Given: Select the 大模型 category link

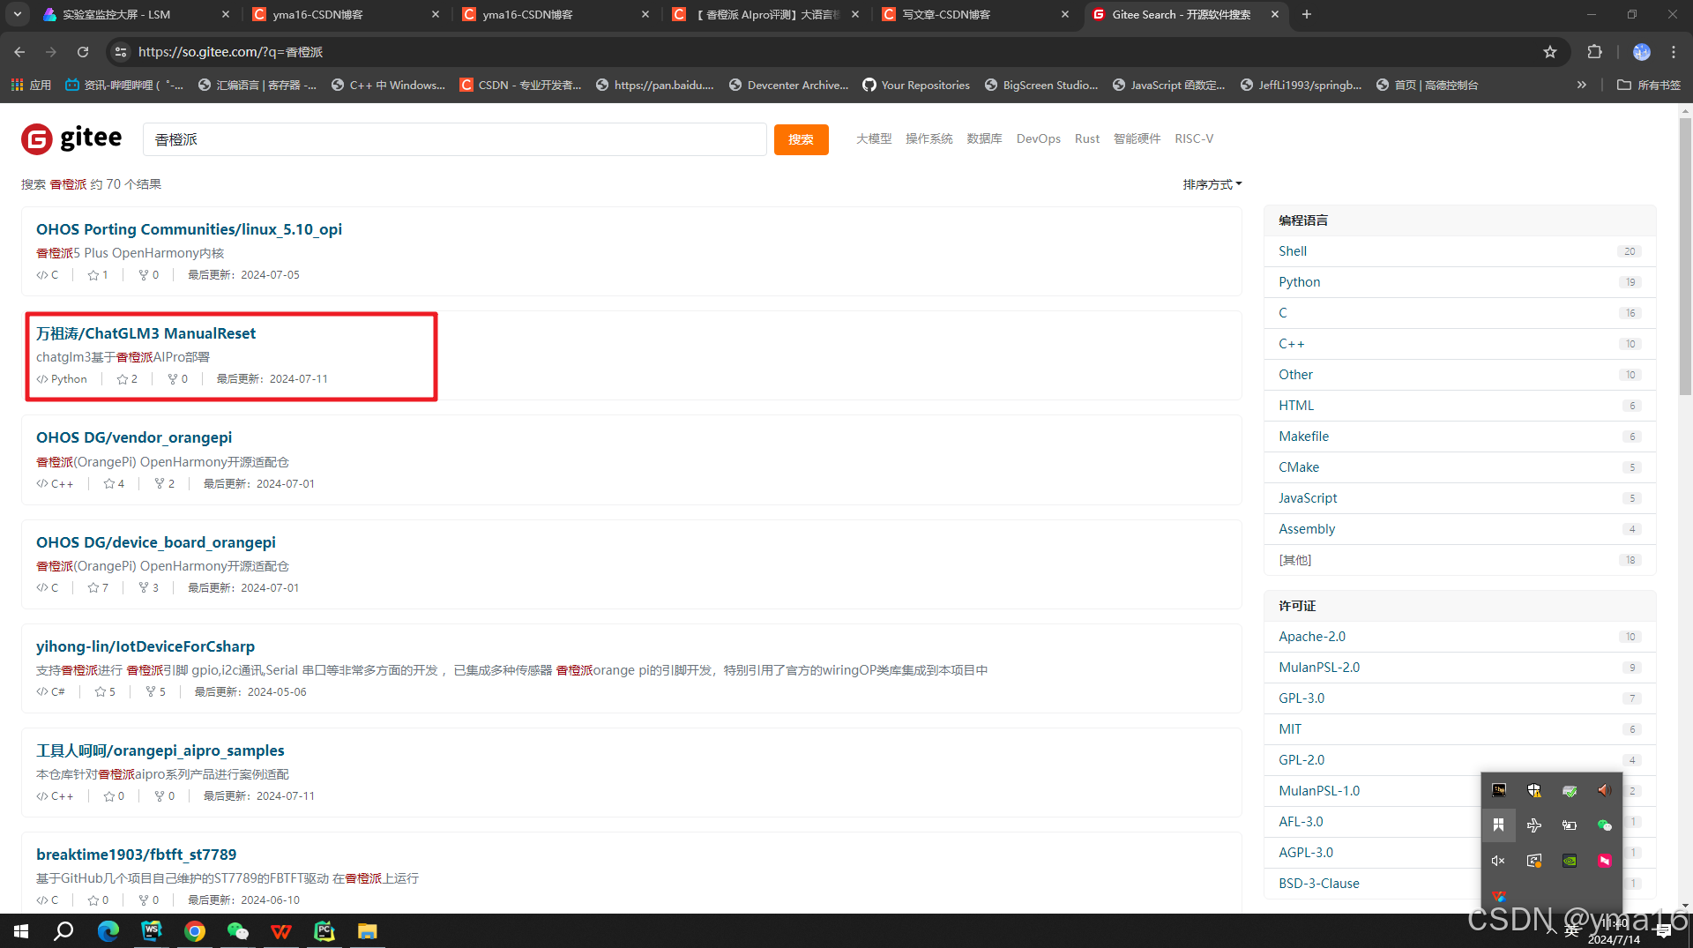Looking at the screenshot, I should point(873,138).
